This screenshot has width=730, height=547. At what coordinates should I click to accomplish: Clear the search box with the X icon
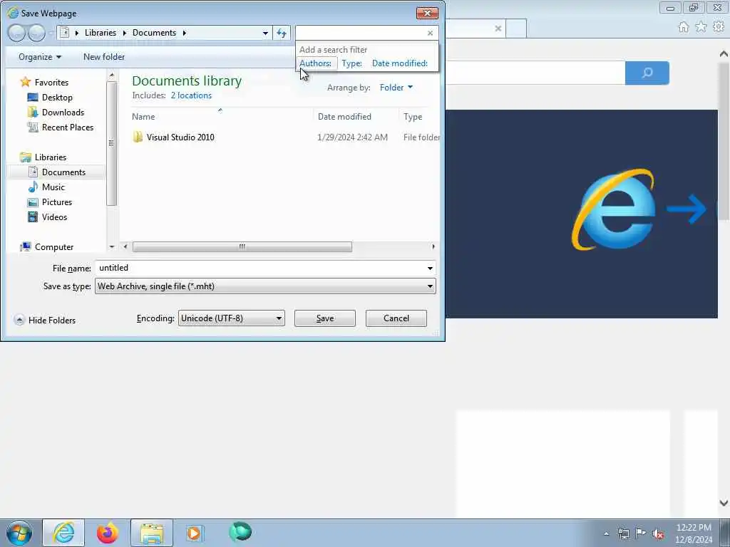[x=430, y=33]
